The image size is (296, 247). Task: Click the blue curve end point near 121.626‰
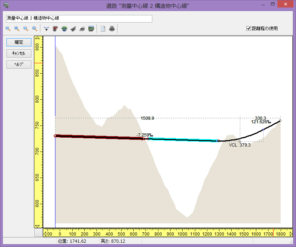pos(263,129)
